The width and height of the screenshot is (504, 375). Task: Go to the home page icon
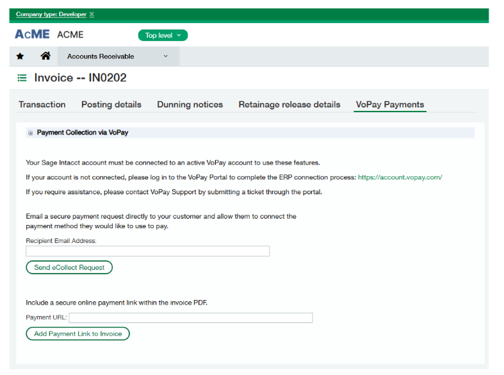click(45, 56)
